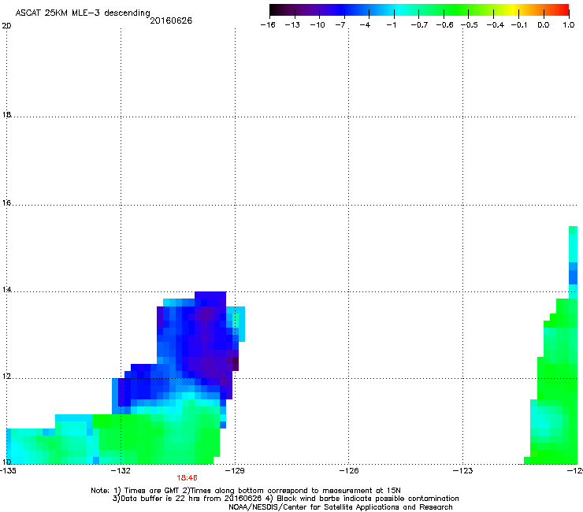Image resolution: width=583 pixels, height=512 pixels.
Task: Select the '-0.6' color scale label
Action: (x=444, y=25)
